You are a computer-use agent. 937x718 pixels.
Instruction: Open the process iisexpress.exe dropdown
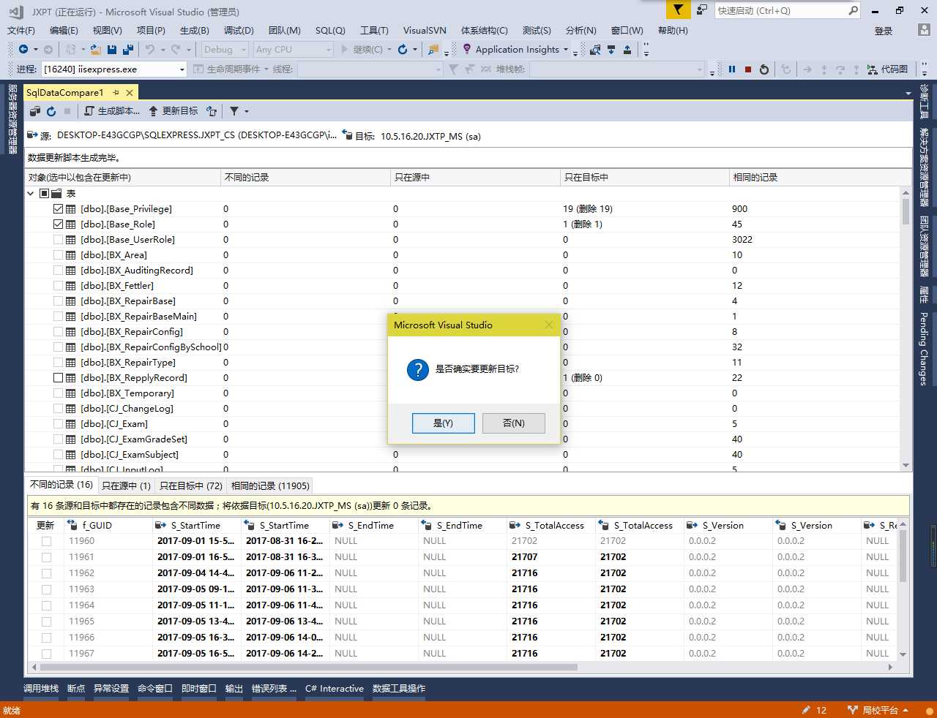pyautogui.click(x=182, y=69)
